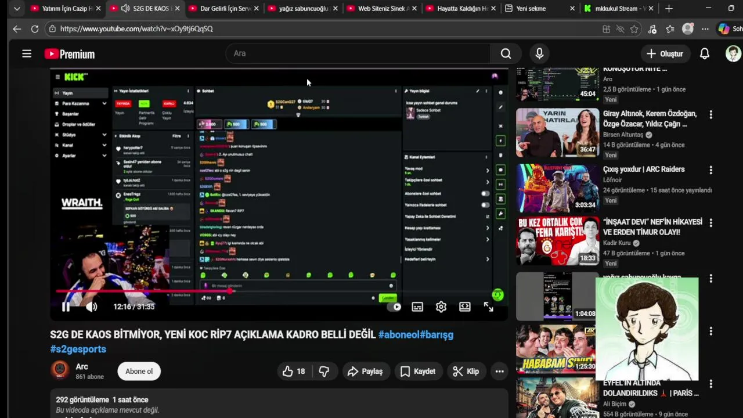Open the Oluştur create menu

coord(665,54)
